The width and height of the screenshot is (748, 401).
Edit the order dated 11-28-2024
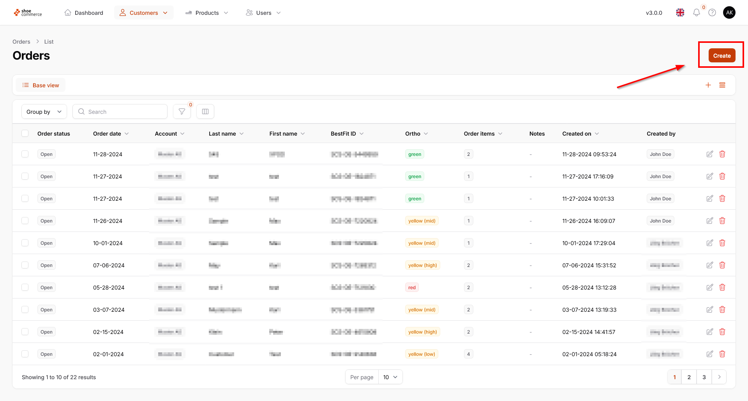pos(710,154)
